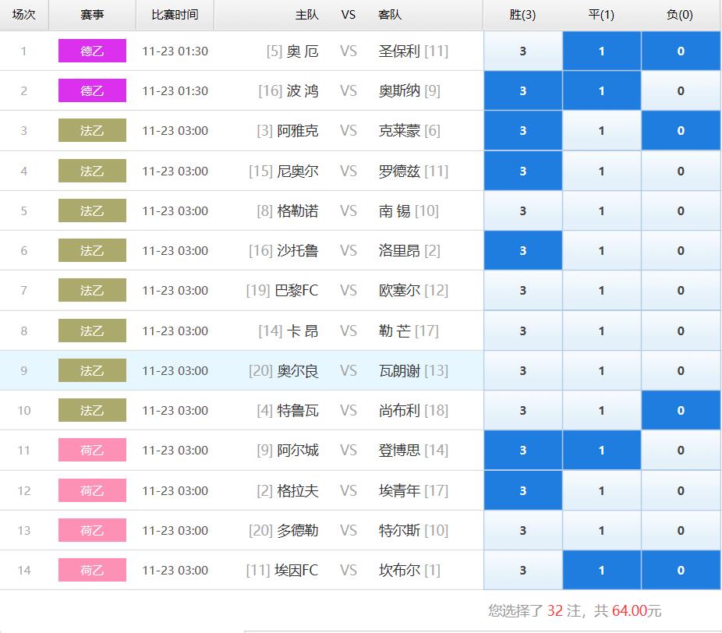The width and height of the screenshot is (722, 633).
Task: Select draw (1) in 格勒诺 row
Action: tap(602, 210)
